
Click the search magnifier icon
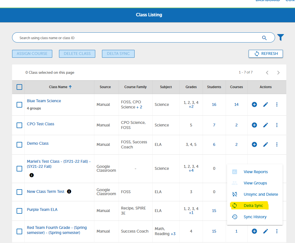pyautogui.click(x=264, y=38)
